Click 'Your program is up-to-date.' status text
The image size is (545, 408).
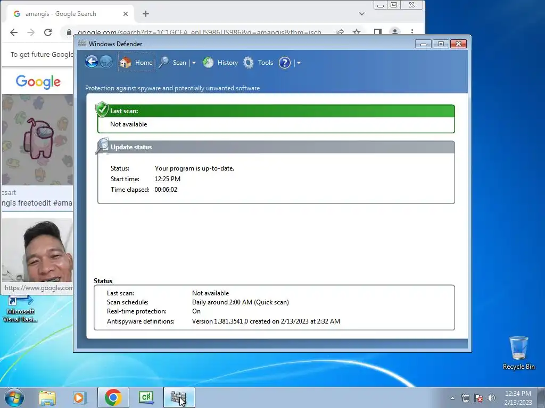click(x=194, y=168)
